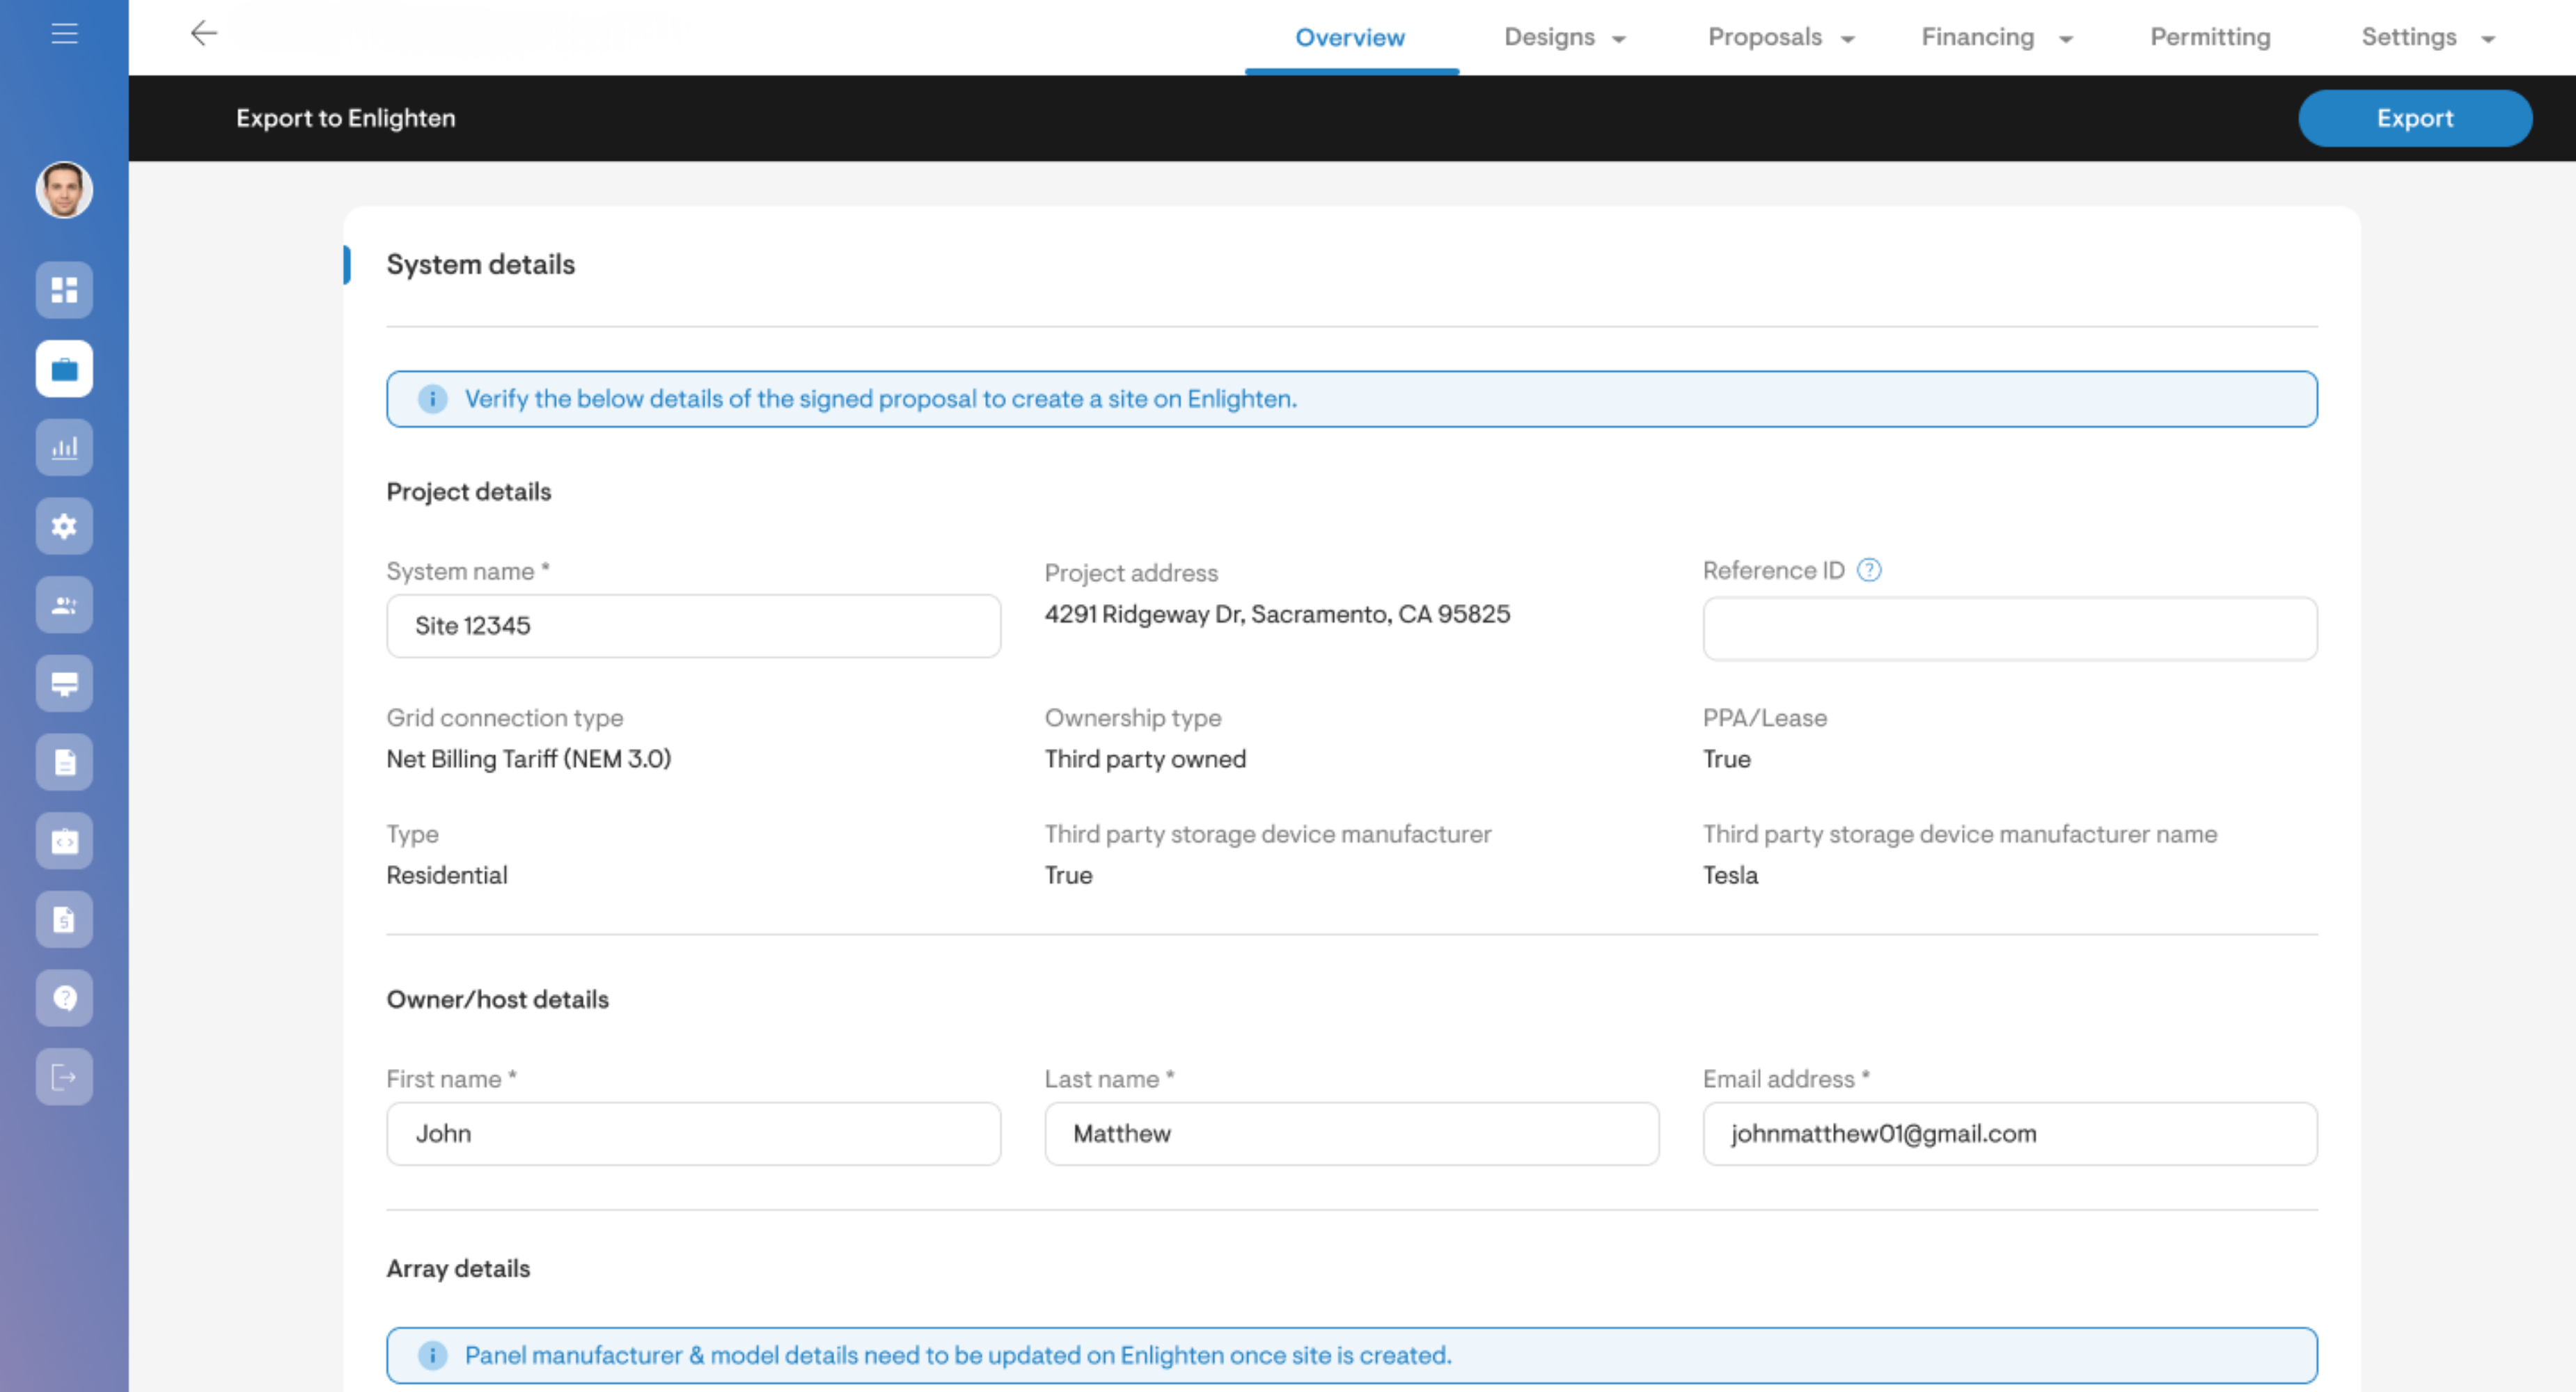Open the bar chart analytics icon
This screenshot has width=2576, height=1392.
click(x=64, y=448)
